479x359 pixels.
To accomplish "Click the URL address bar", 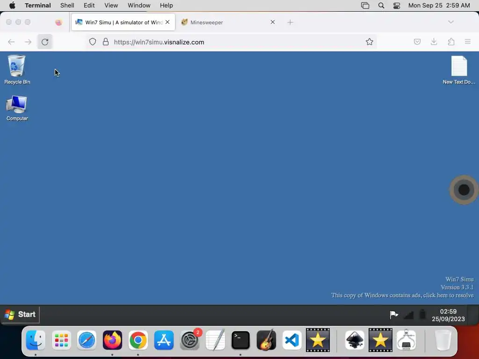I will pos(232,42).
